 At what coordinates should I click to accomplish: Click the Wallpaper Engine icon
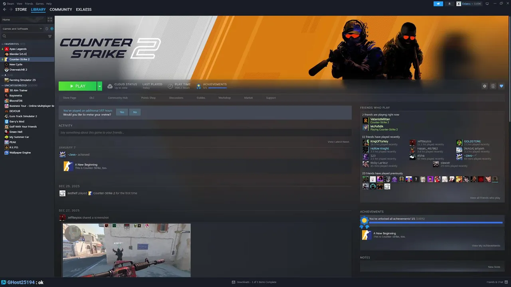tap(6, 153)
